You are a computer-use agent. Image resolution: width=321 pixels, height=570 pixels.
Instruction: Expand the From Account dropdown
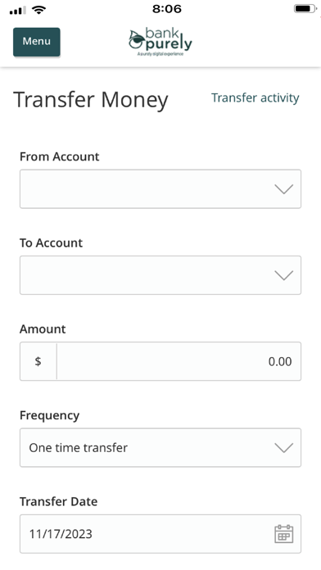(x=160, y=189)
